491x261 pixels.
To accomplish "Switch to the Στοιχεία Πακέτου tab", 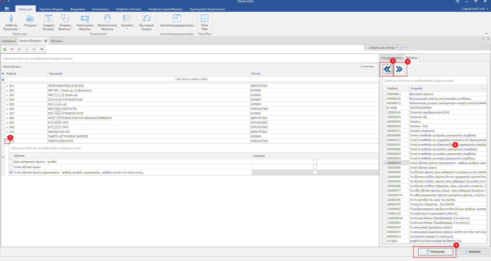I will pos(392,58).
